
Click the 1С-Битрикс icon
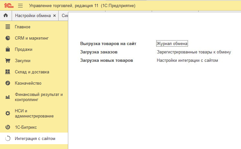(8, 127)
